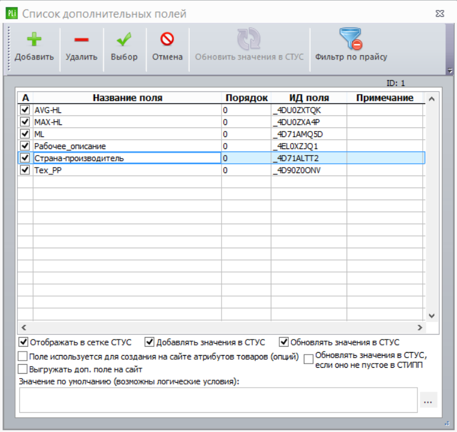Image resolution: width=457 pixels, height=432 pixels.
Task: Select the MAX-HL field name cell
Action: (x=127, y=122)
